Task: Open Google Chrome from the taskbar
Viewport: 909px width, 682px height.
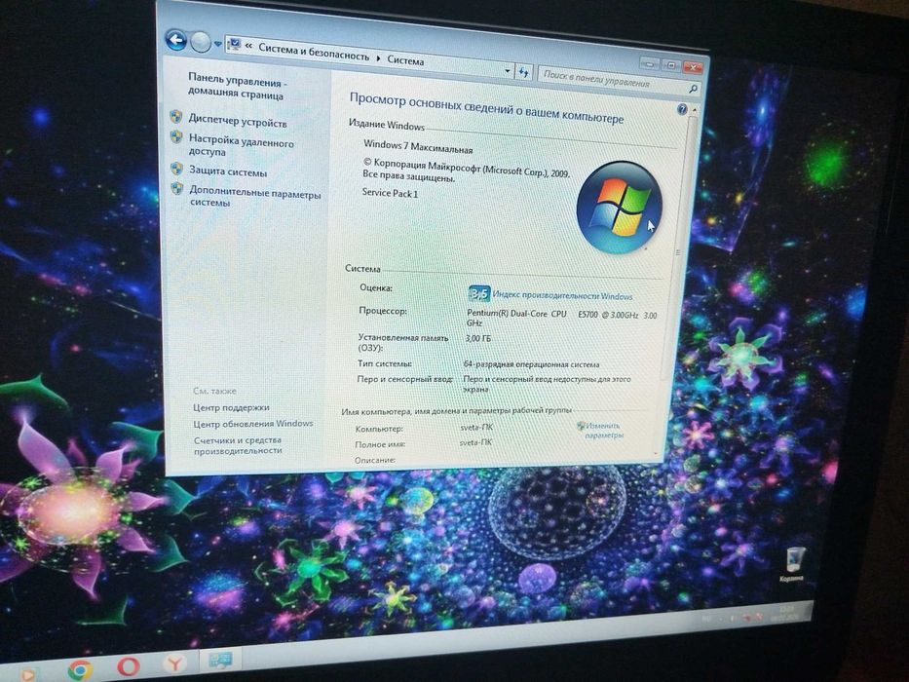Action: click(x=81, y=670)
